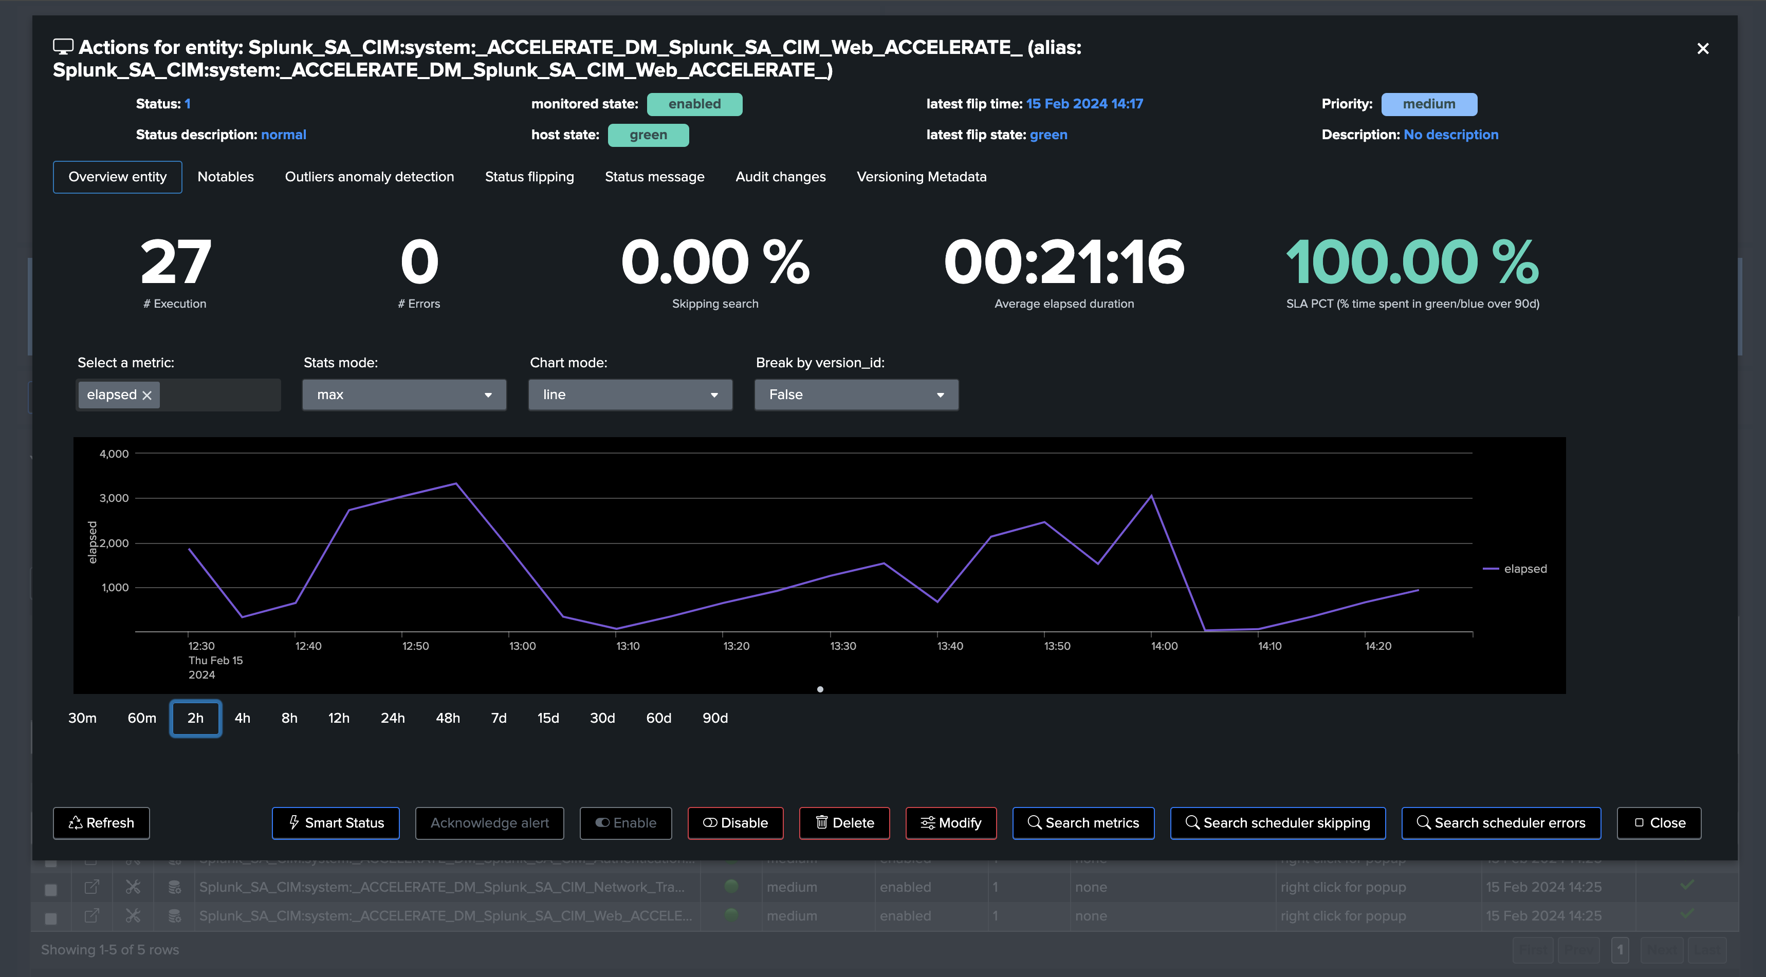Tick checkbox for Network_Tra row
Viewport: 1766px width, 977px height.
coord(51,889)
